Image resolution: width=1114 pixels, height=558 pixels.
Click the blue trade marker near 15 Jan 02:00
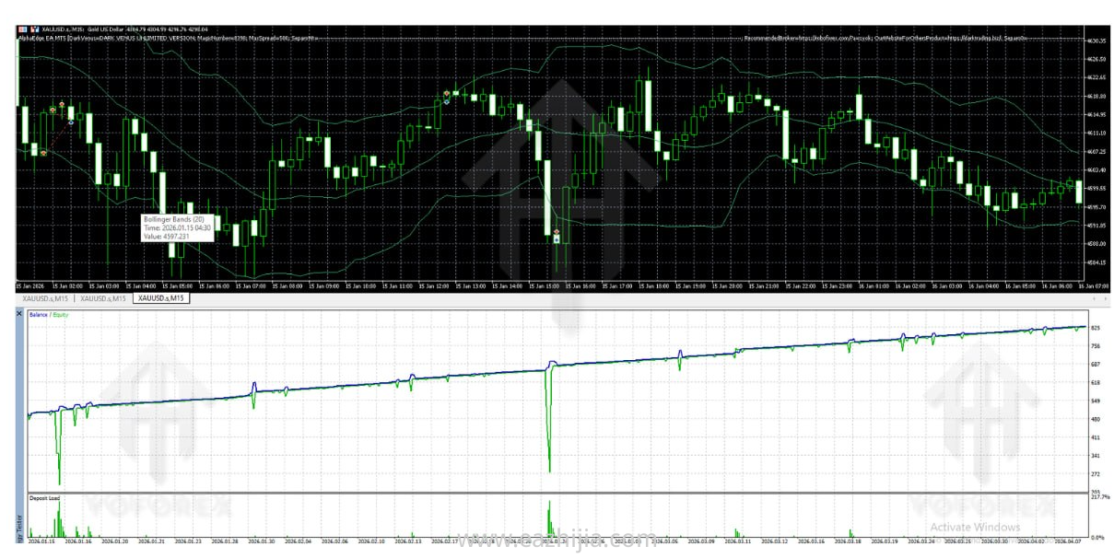[71, 122]
